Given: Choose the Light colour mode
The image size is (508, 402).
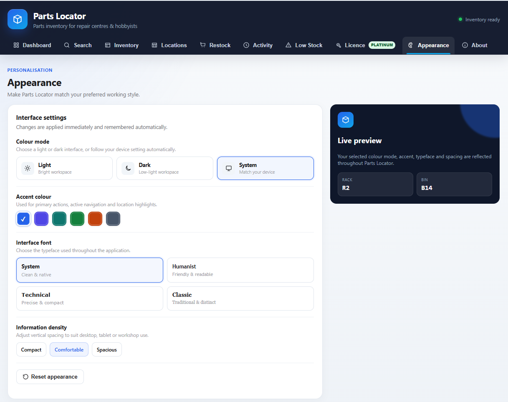Looking at the screenshot, I should 64,168.
